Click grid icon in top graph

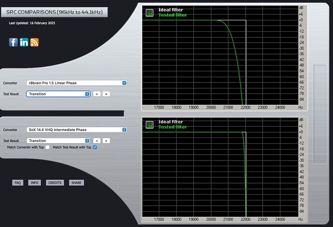150,13
